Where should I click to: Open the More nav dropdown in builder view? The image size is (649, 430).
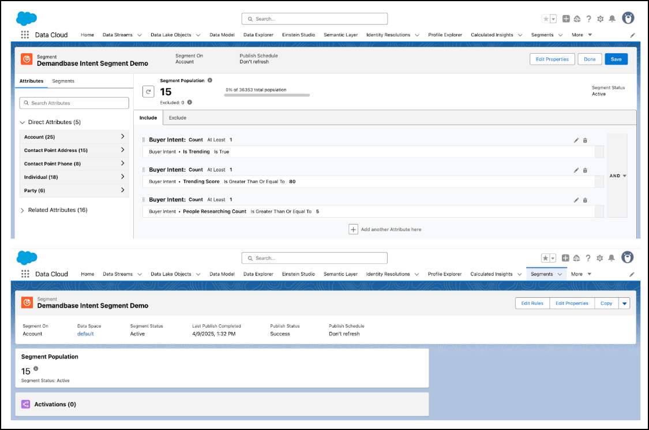(582, 35)
